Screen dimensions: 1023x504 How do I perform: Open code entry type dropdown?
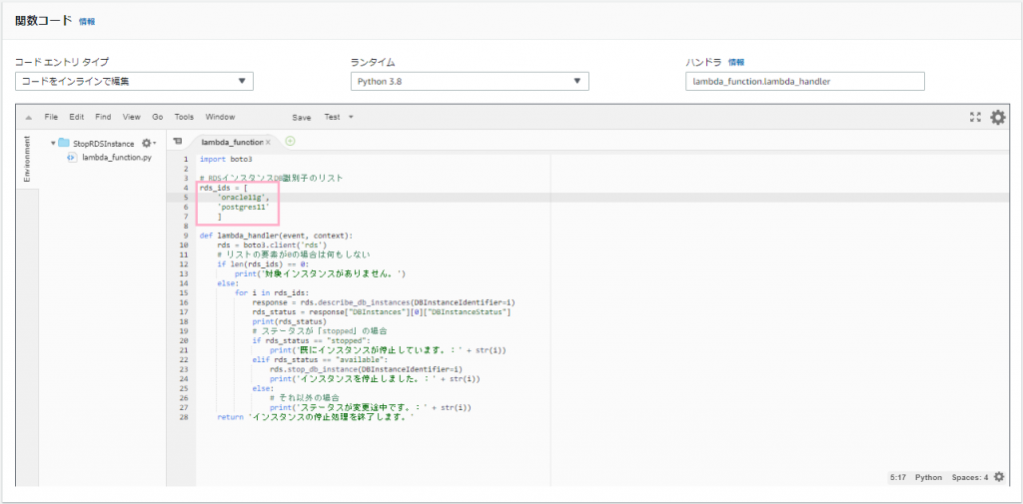click(134, 82)
